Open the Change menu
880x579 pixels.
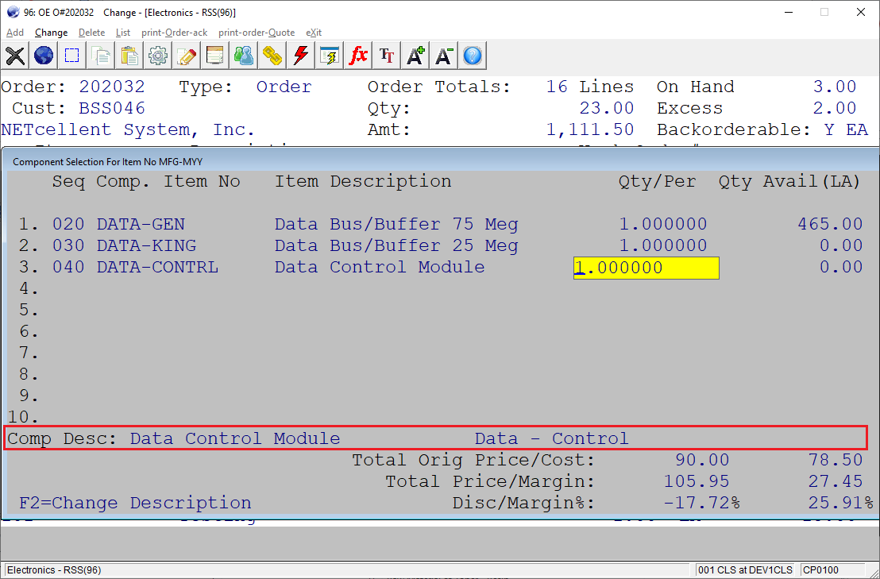pyautogui.click(x=51, y=33)
